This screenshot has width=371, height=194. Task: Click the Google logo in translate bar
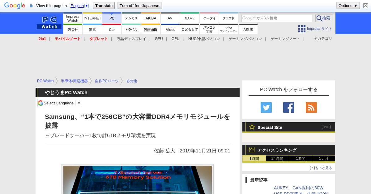tap(15, 6)
